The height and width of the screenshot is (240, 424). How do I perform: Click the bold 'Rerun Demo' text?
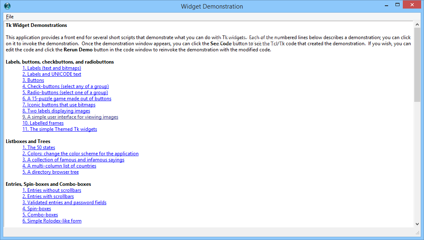point(78,50)
